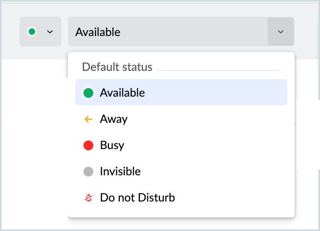320x231 pixels.
Task: Open the status color dot dropdown
Action: click(41, 32)
